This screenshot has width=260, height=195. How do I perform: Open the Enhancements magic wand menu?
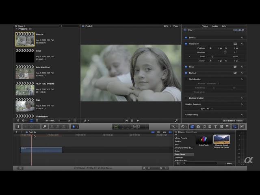[173, 127]
